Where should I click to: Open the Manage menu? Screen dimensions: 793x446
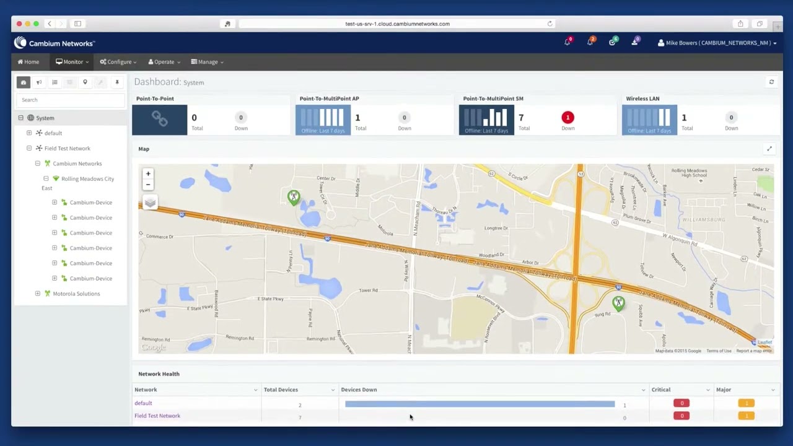(x=207, y=62)
